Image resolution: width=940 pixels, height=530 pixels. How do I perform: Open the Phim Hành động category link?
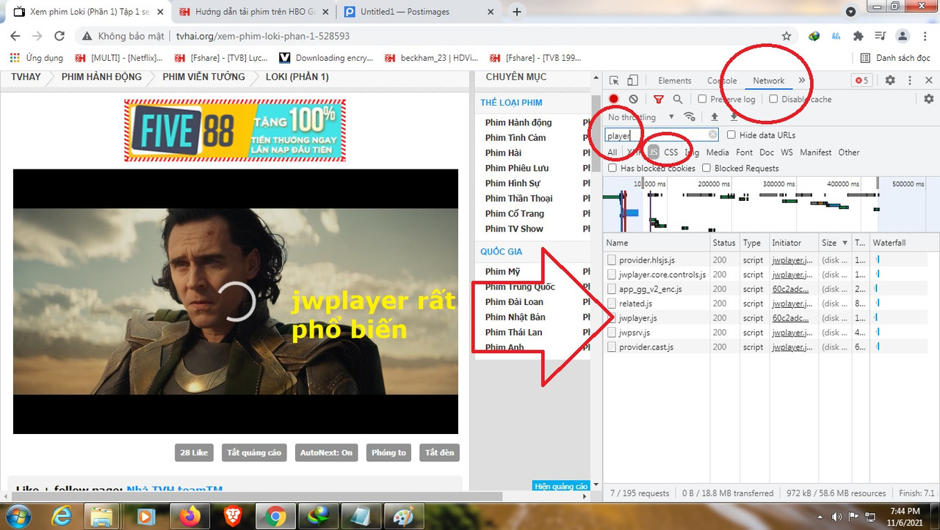click(x=518, y=122)
